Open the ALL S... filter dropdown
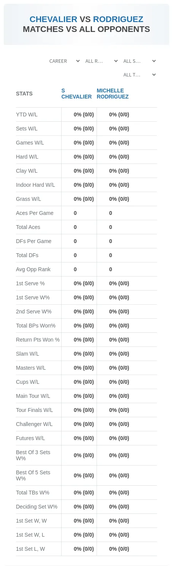Screen dimensions: 173x569 coord(139,61)
